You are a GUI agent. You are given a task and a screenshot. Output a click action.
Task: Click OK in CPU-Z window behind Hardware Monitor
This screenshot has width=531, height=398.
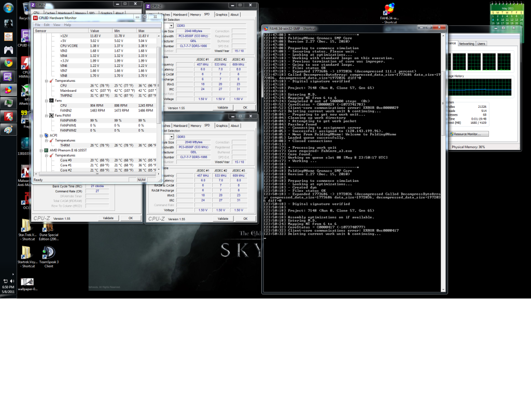pos(131,218)
